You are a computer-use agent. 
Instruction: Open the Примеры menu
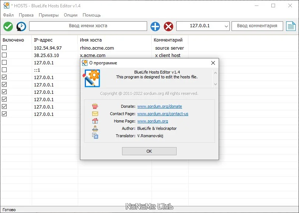[x=49, y=15]
